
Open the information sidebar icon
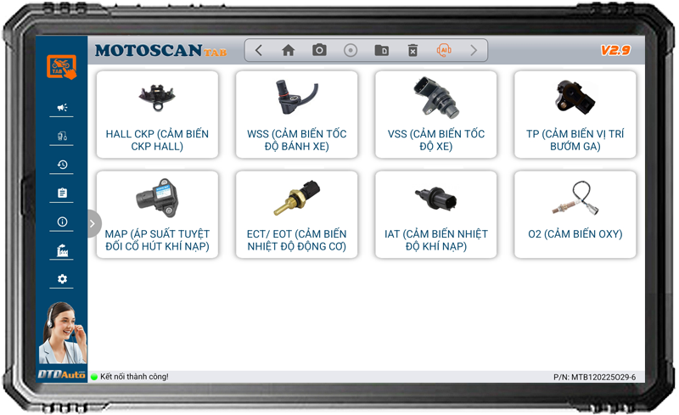point(62,222)
